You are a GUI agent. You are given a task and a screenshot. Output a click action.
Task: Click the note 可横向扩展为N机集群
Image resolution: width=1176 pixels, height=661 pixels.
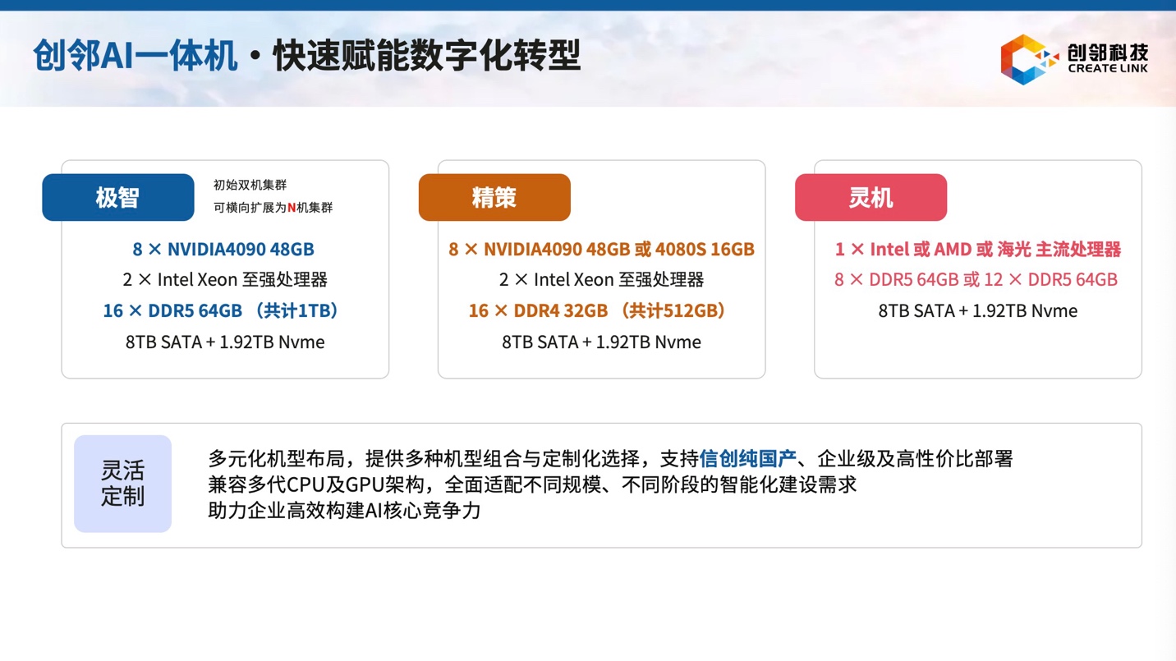[273, 208]
